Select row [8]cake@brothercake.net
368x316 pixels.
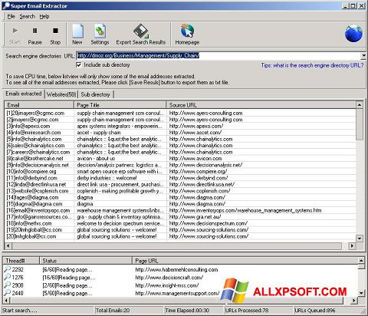[180, 159]
